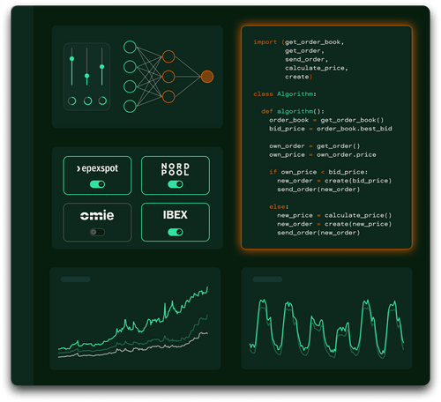This screenshot has width=441, height=402.
Task: Select the bottom green input node
Action: click(x=130, y=107)
